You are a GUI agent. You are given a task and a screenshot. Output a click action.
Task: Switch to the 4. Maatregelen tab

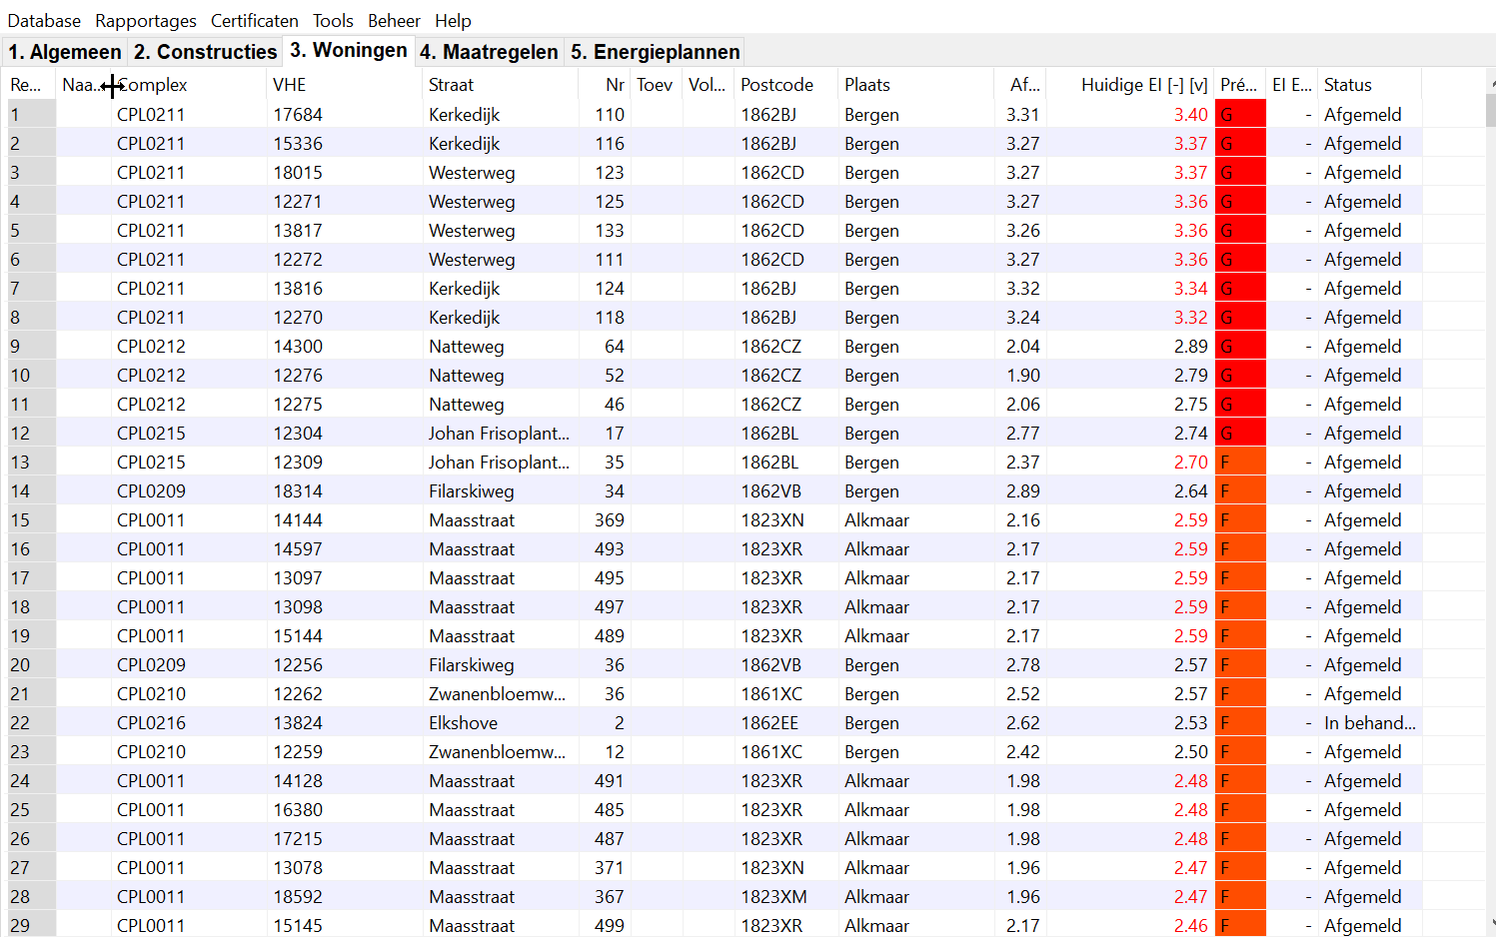point(489,52)
